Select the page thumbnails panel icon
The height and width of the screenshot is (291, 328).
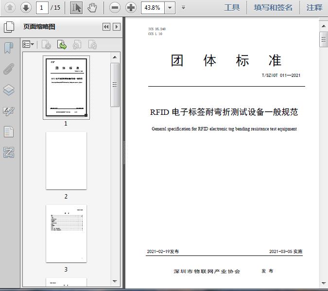pos(9,27)
